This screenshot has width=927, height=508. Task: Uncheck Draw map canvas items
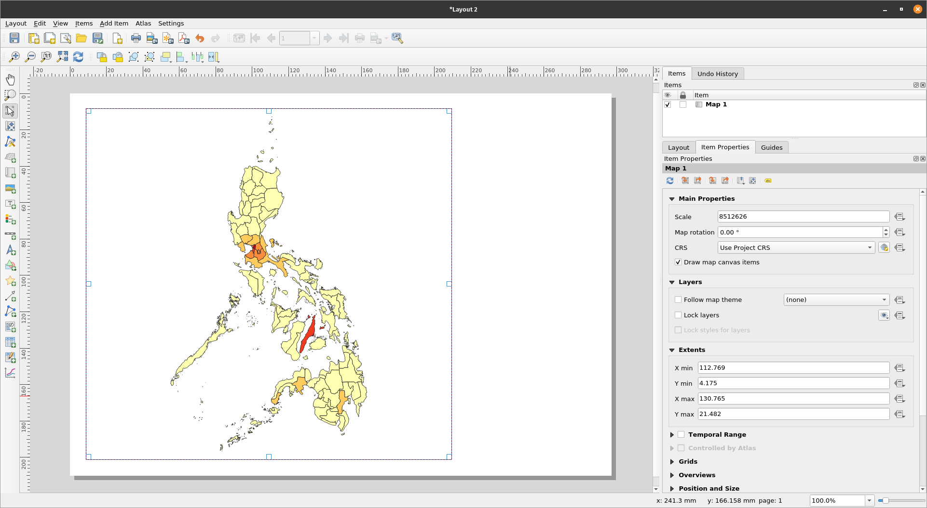point(678,262)
